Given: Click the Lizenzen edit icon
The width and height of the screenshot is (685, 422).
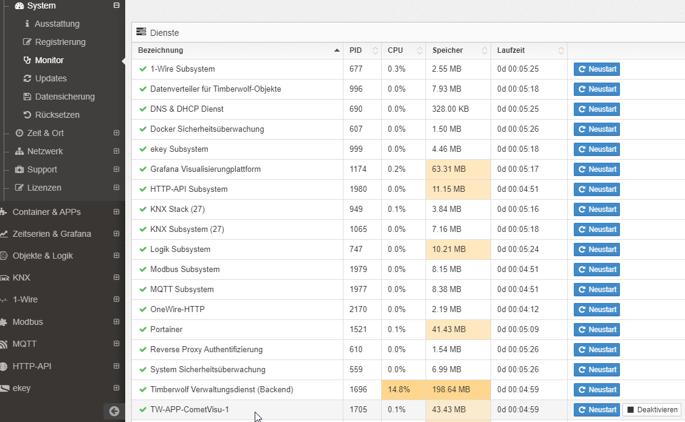Looking at the screenshot, I should tap(19, 188).
